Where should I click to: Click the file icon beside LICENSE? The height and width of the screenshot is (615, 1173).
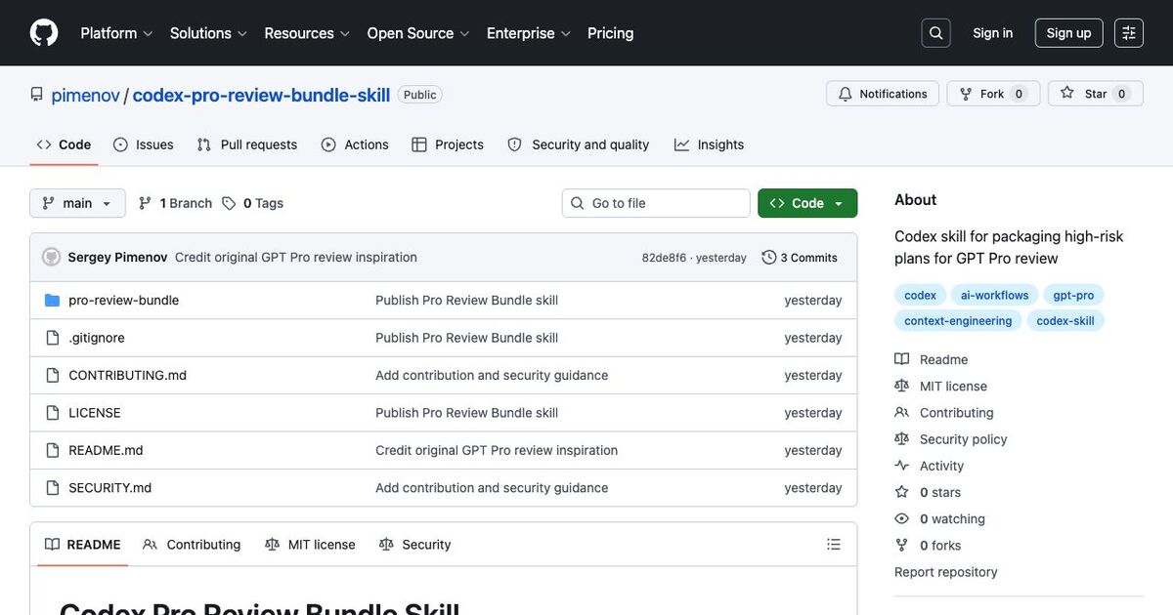click(x=53, y=413)
